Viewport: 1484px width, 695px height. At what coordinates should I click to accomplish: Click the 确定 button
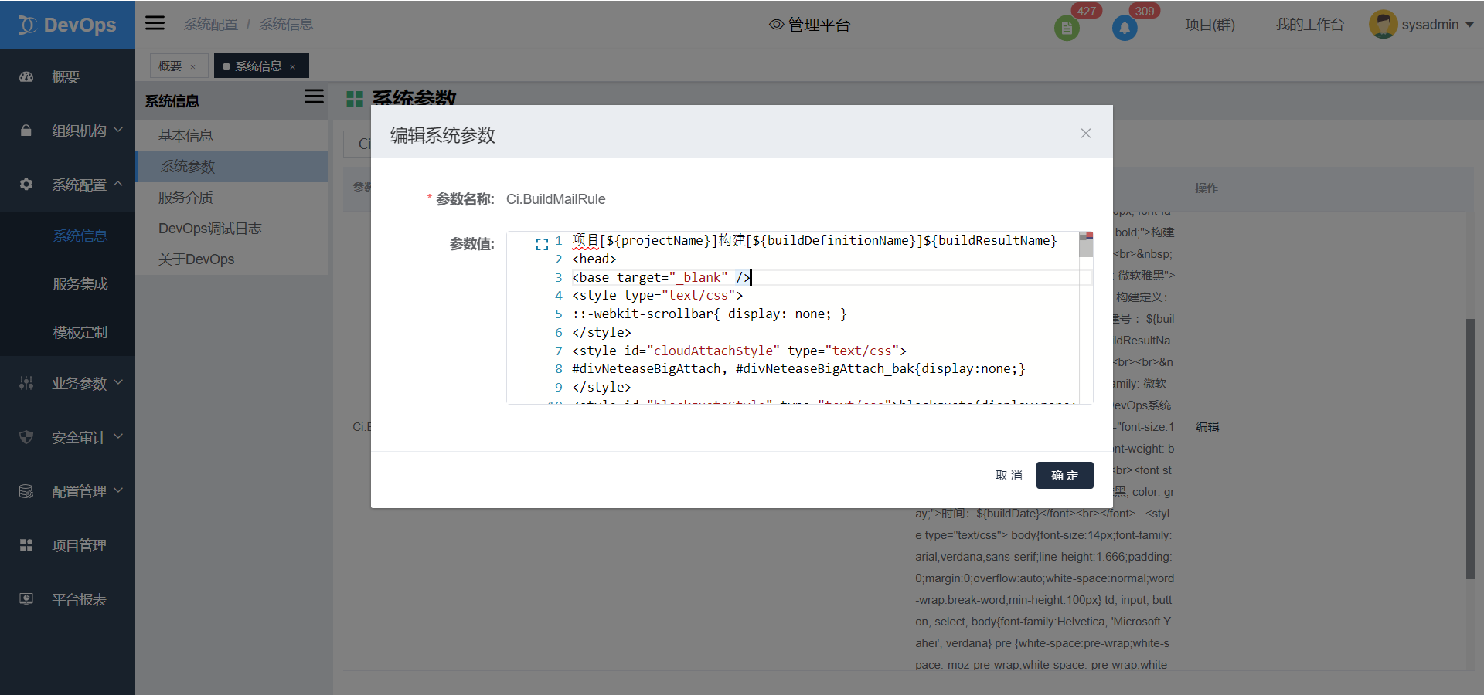coord(1064,476)
